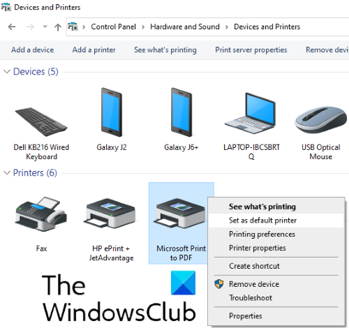Open the recent locations dropdown arrow
Screen dimensions: 349x328
45,27
